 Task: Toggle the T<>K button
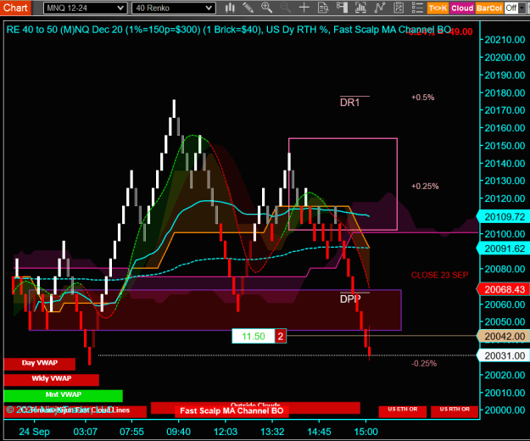pyautogui.click(x=438, y=8)
